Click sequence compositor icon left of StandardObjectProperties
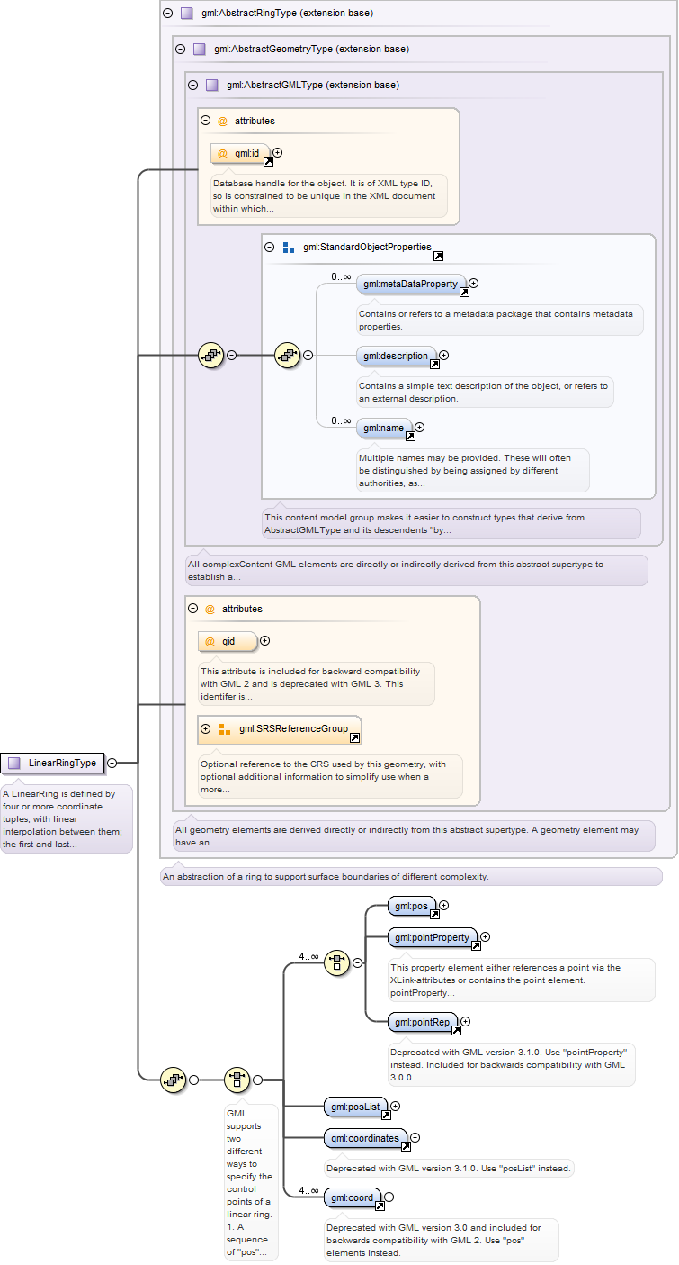Image resolution: width=679 pixels, height=1265 pixels. [x=210, y=355]
